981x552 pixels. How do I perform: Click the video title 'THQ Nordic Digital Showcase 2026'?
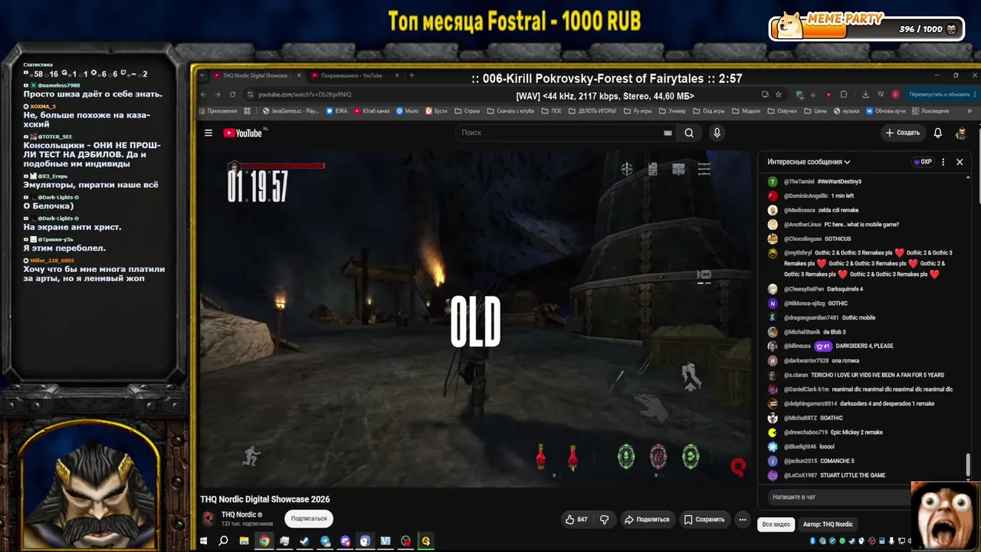coord(265,499)
